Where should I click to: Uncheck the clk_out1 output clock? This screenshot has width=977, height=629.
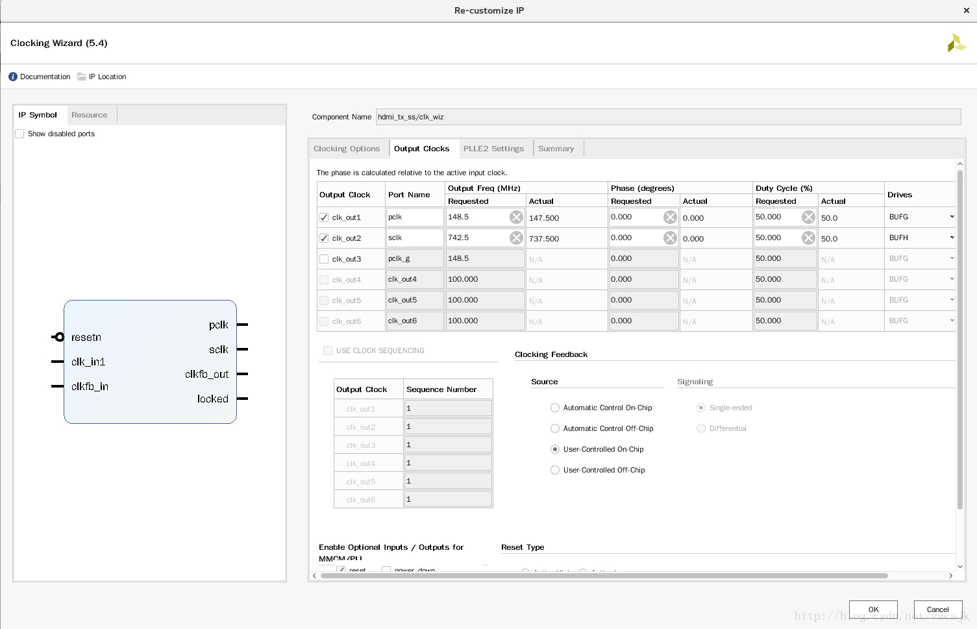(x=324, y=217)
